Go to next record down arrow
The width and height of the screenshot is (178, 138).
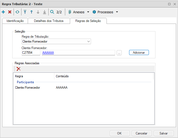coord(38,12)
